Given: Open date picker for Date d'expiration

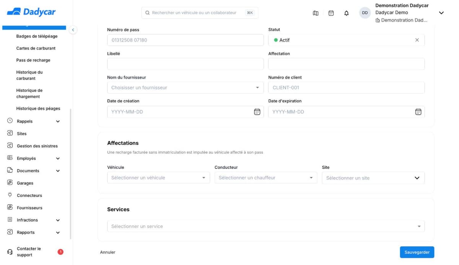Looking at the screenshot, I should click(418, 112).
